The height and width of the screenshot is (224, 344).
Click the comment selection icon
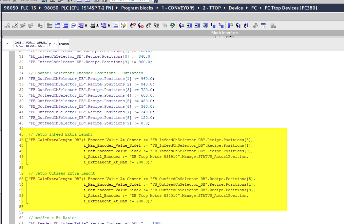coord(213,26)
